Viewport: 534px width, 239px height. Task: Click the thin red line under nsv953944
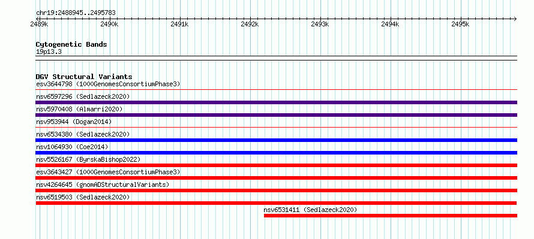pyautogui.click(x=276, y=128)
